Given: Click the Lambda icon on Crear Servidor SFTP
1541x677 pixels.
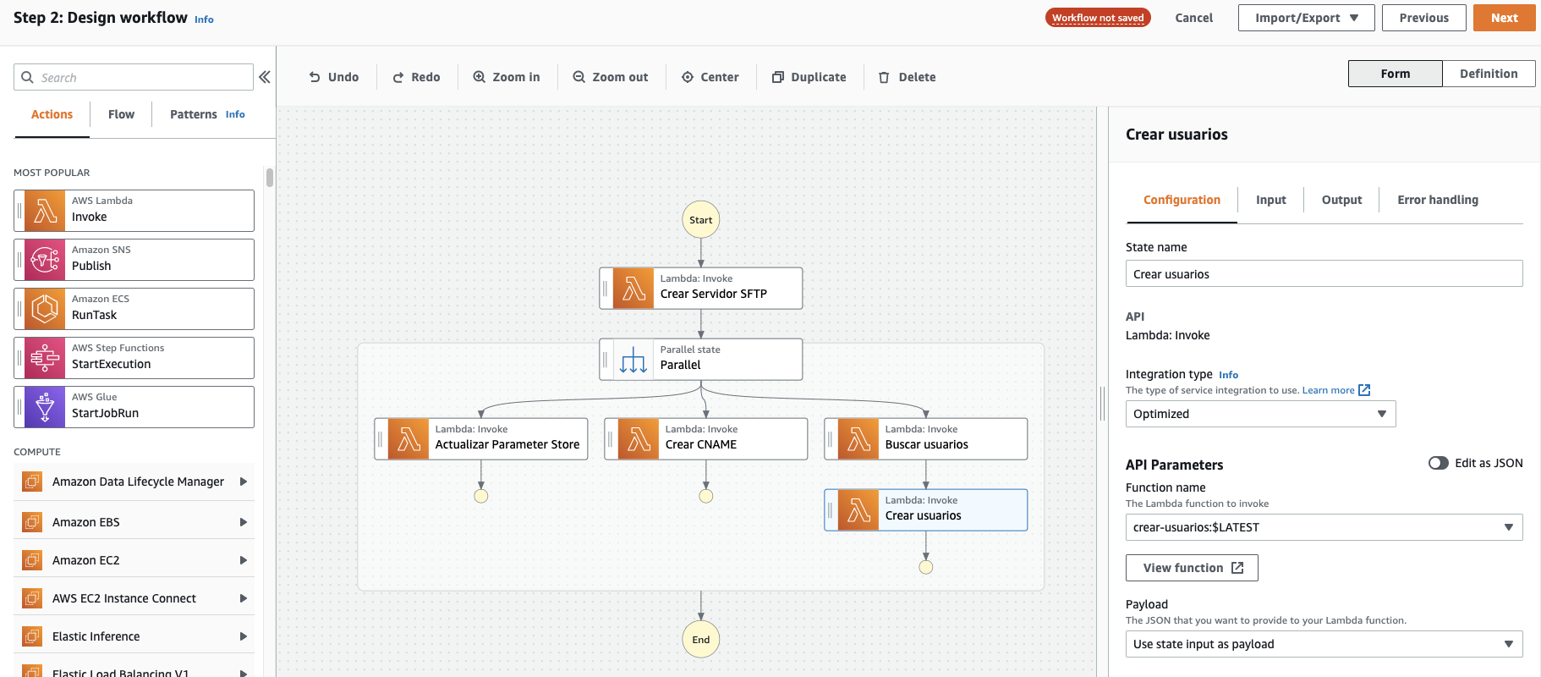Looking at the screenshot, I should point(633,289).
